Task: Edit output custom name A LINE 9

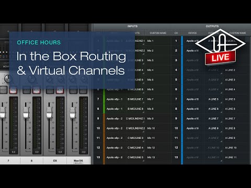Action: tap(230, 138)
